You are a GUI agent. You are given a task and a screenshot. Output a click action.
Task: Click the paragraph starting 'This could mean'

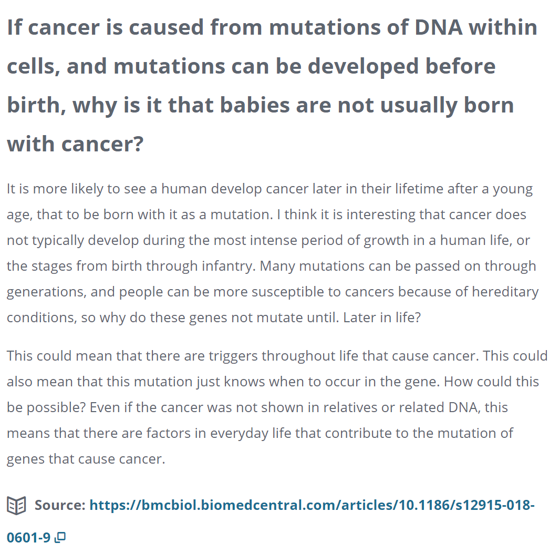[277, 407]
